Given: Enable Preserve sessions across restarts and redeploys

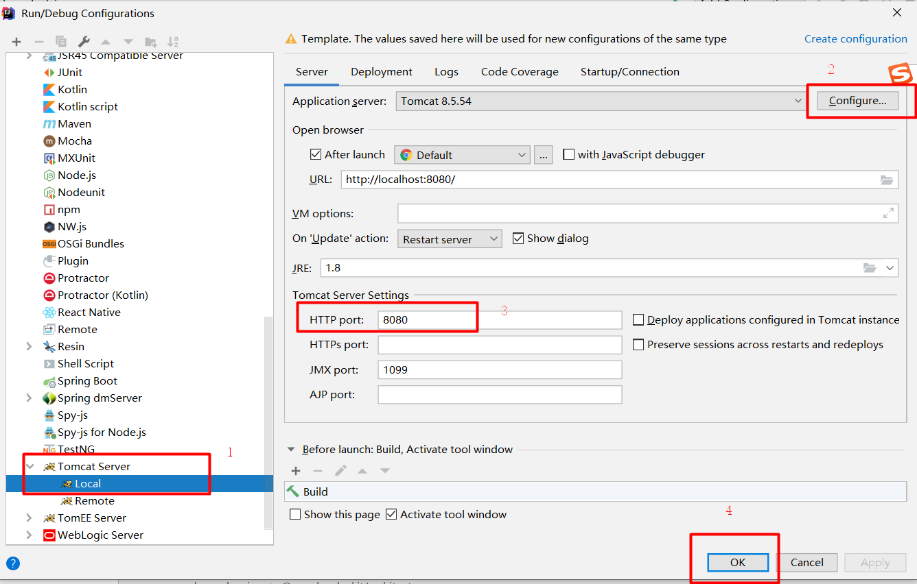Looking at the screenshot, I should pos(638,344).
